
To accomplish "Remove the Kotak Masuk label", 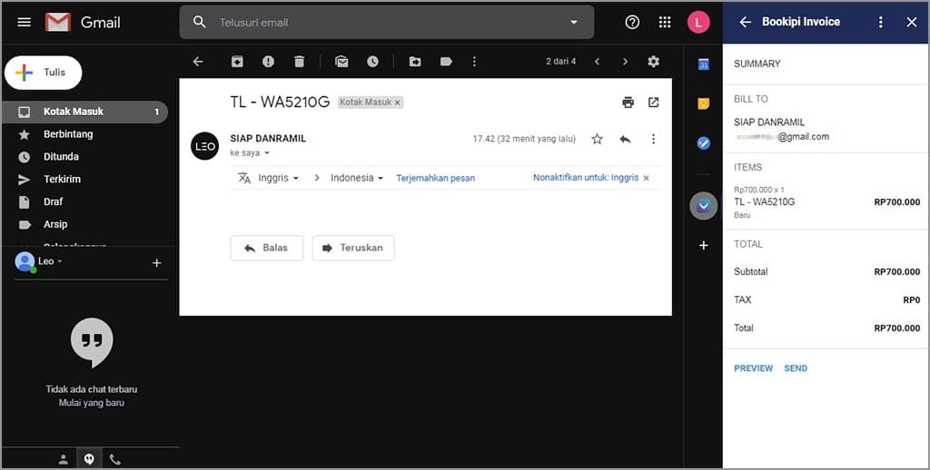I will [397, 103].
